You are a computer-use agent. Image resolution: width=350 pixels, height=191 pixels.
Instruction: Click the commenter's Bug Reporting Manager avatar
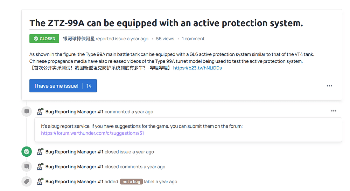40,111
